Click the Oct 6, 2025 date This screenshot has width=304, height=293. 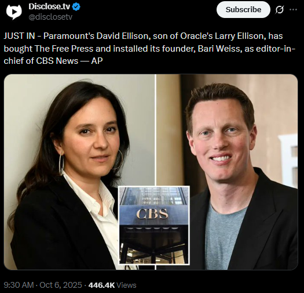(x=61, y=285)
